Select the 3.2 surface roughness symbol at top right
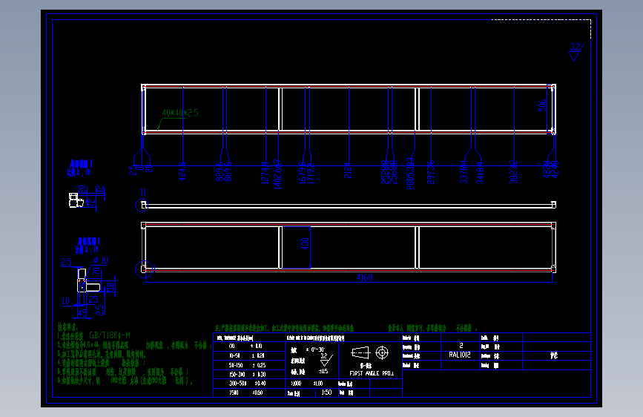 pos(576,52)
